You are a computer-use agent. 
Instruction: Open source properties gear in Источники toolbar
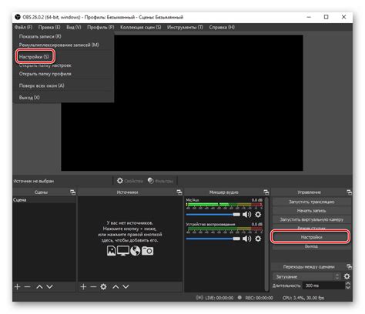click(x=103, y=286)
